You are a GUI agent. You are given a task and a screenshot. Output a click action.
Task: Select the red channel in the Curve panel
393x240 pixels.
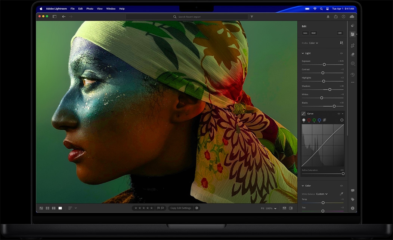[x=309, y=120]
